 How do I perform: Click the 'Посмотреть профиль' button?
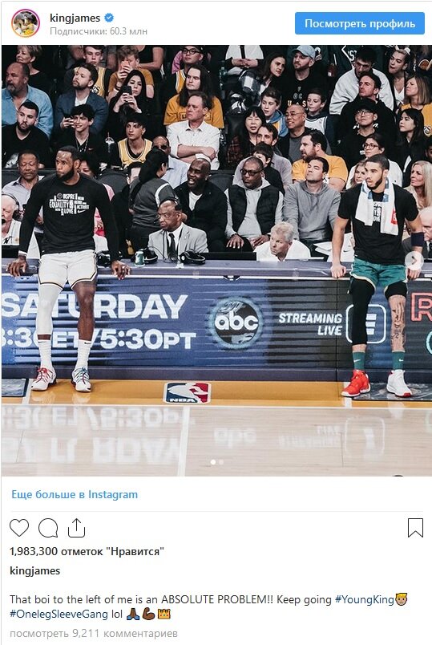click(x=360, y=23)
